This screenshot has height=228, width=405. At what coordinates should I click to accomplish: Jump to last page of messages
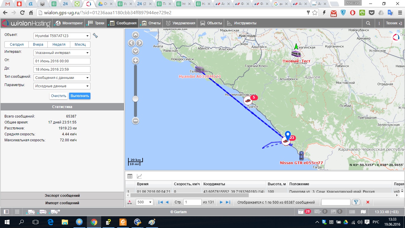tap(228, 202)
